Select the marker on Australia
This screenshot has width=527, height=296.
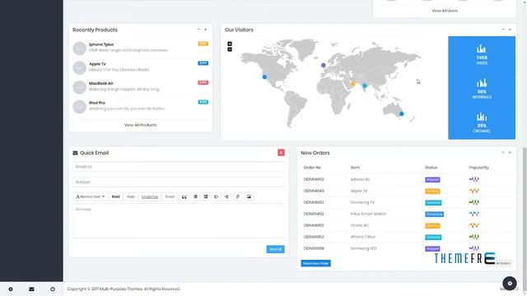pos(401,113)
